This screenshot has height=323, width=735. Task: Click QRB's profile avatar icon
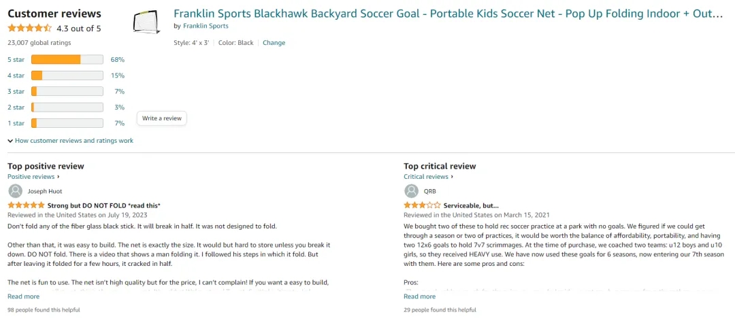coord(411,191)
